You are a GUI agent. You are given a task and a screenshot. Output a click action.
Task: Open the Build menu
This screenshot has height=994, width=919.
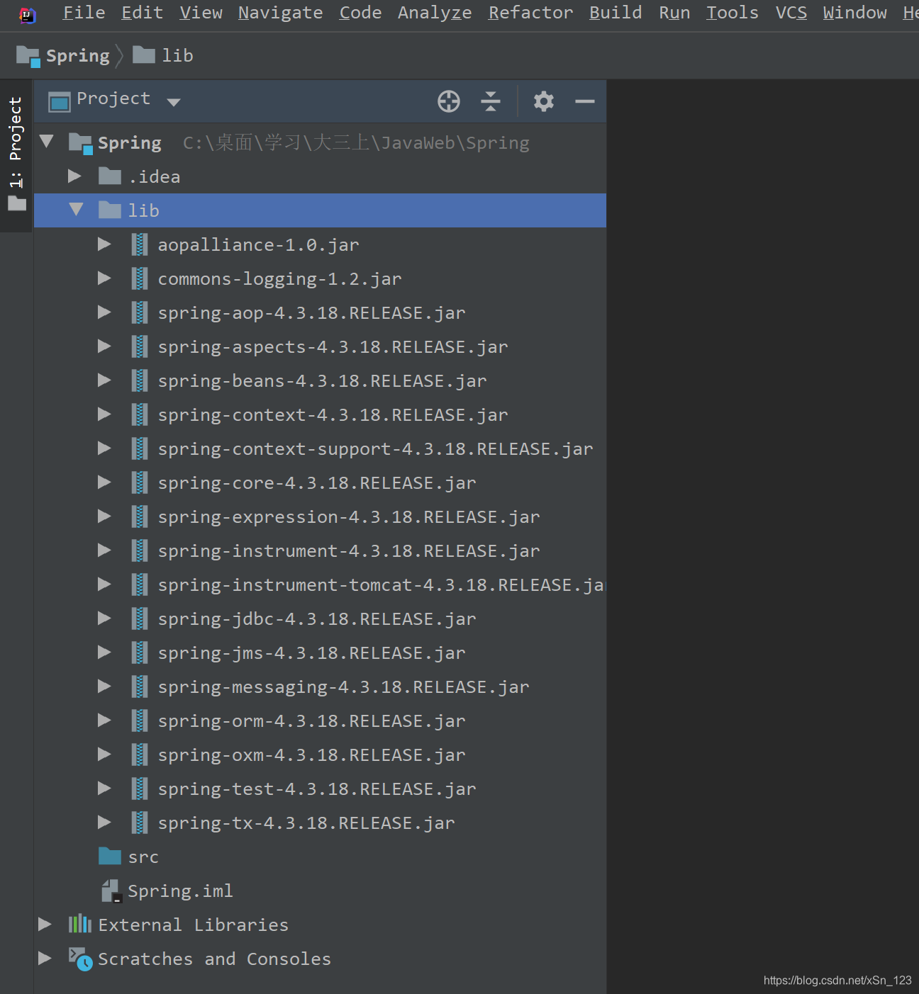coord(616,13)
